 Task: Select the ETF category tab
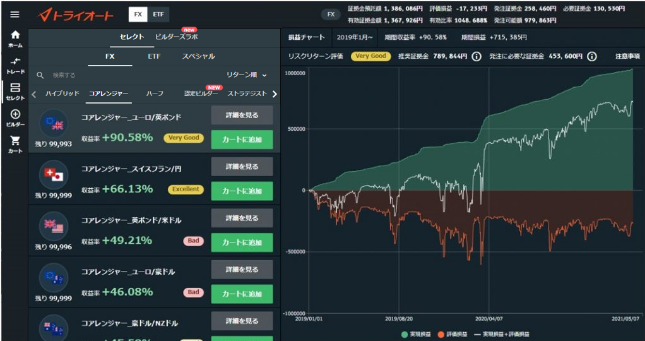[x=154, y=56]
